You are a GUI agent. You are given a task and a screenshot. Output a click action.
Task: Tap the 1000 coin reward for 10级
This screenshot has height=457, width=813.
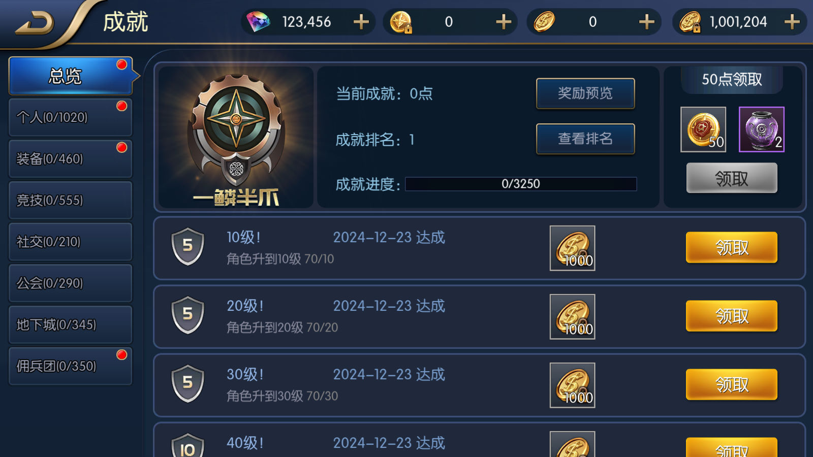point(572,248)
